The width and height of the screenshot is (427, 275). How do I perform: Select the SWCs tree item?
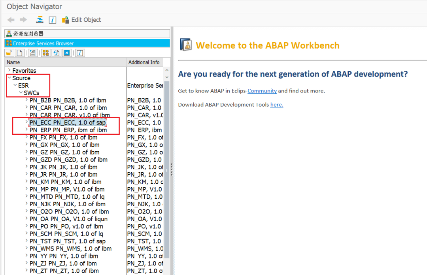(31, 93)
